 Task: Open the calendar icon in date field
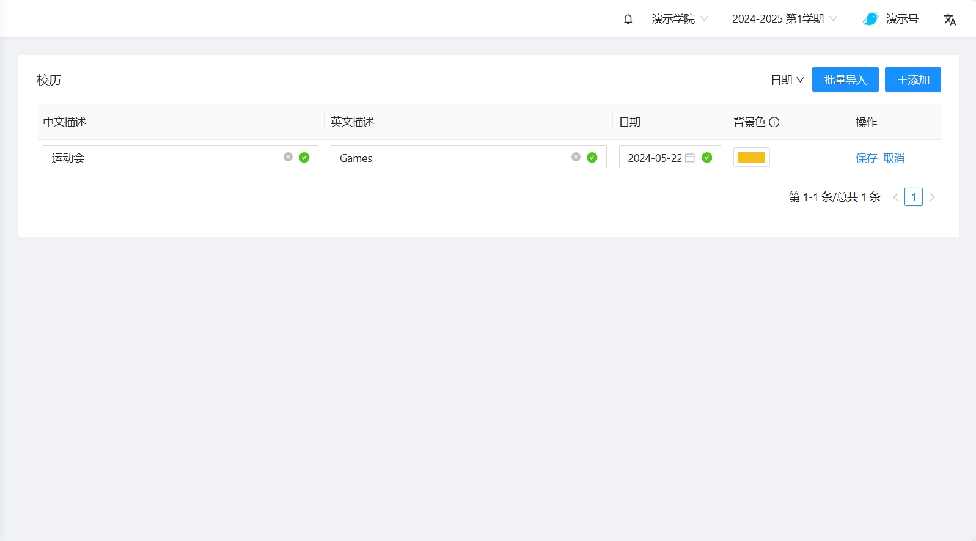(690, 158)
